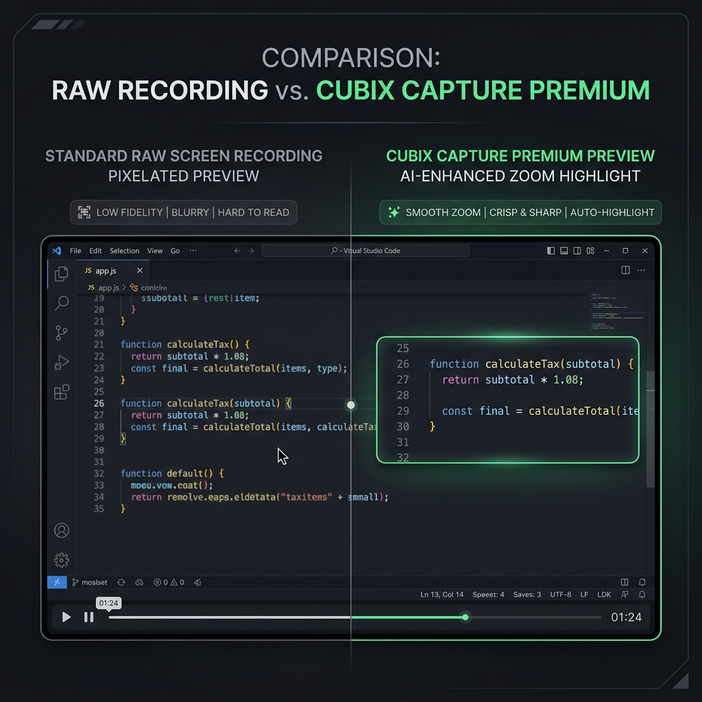This screenshot has height=702, width=702.
Task: Click the bell icon in upper status row
Action: [642, 582]
